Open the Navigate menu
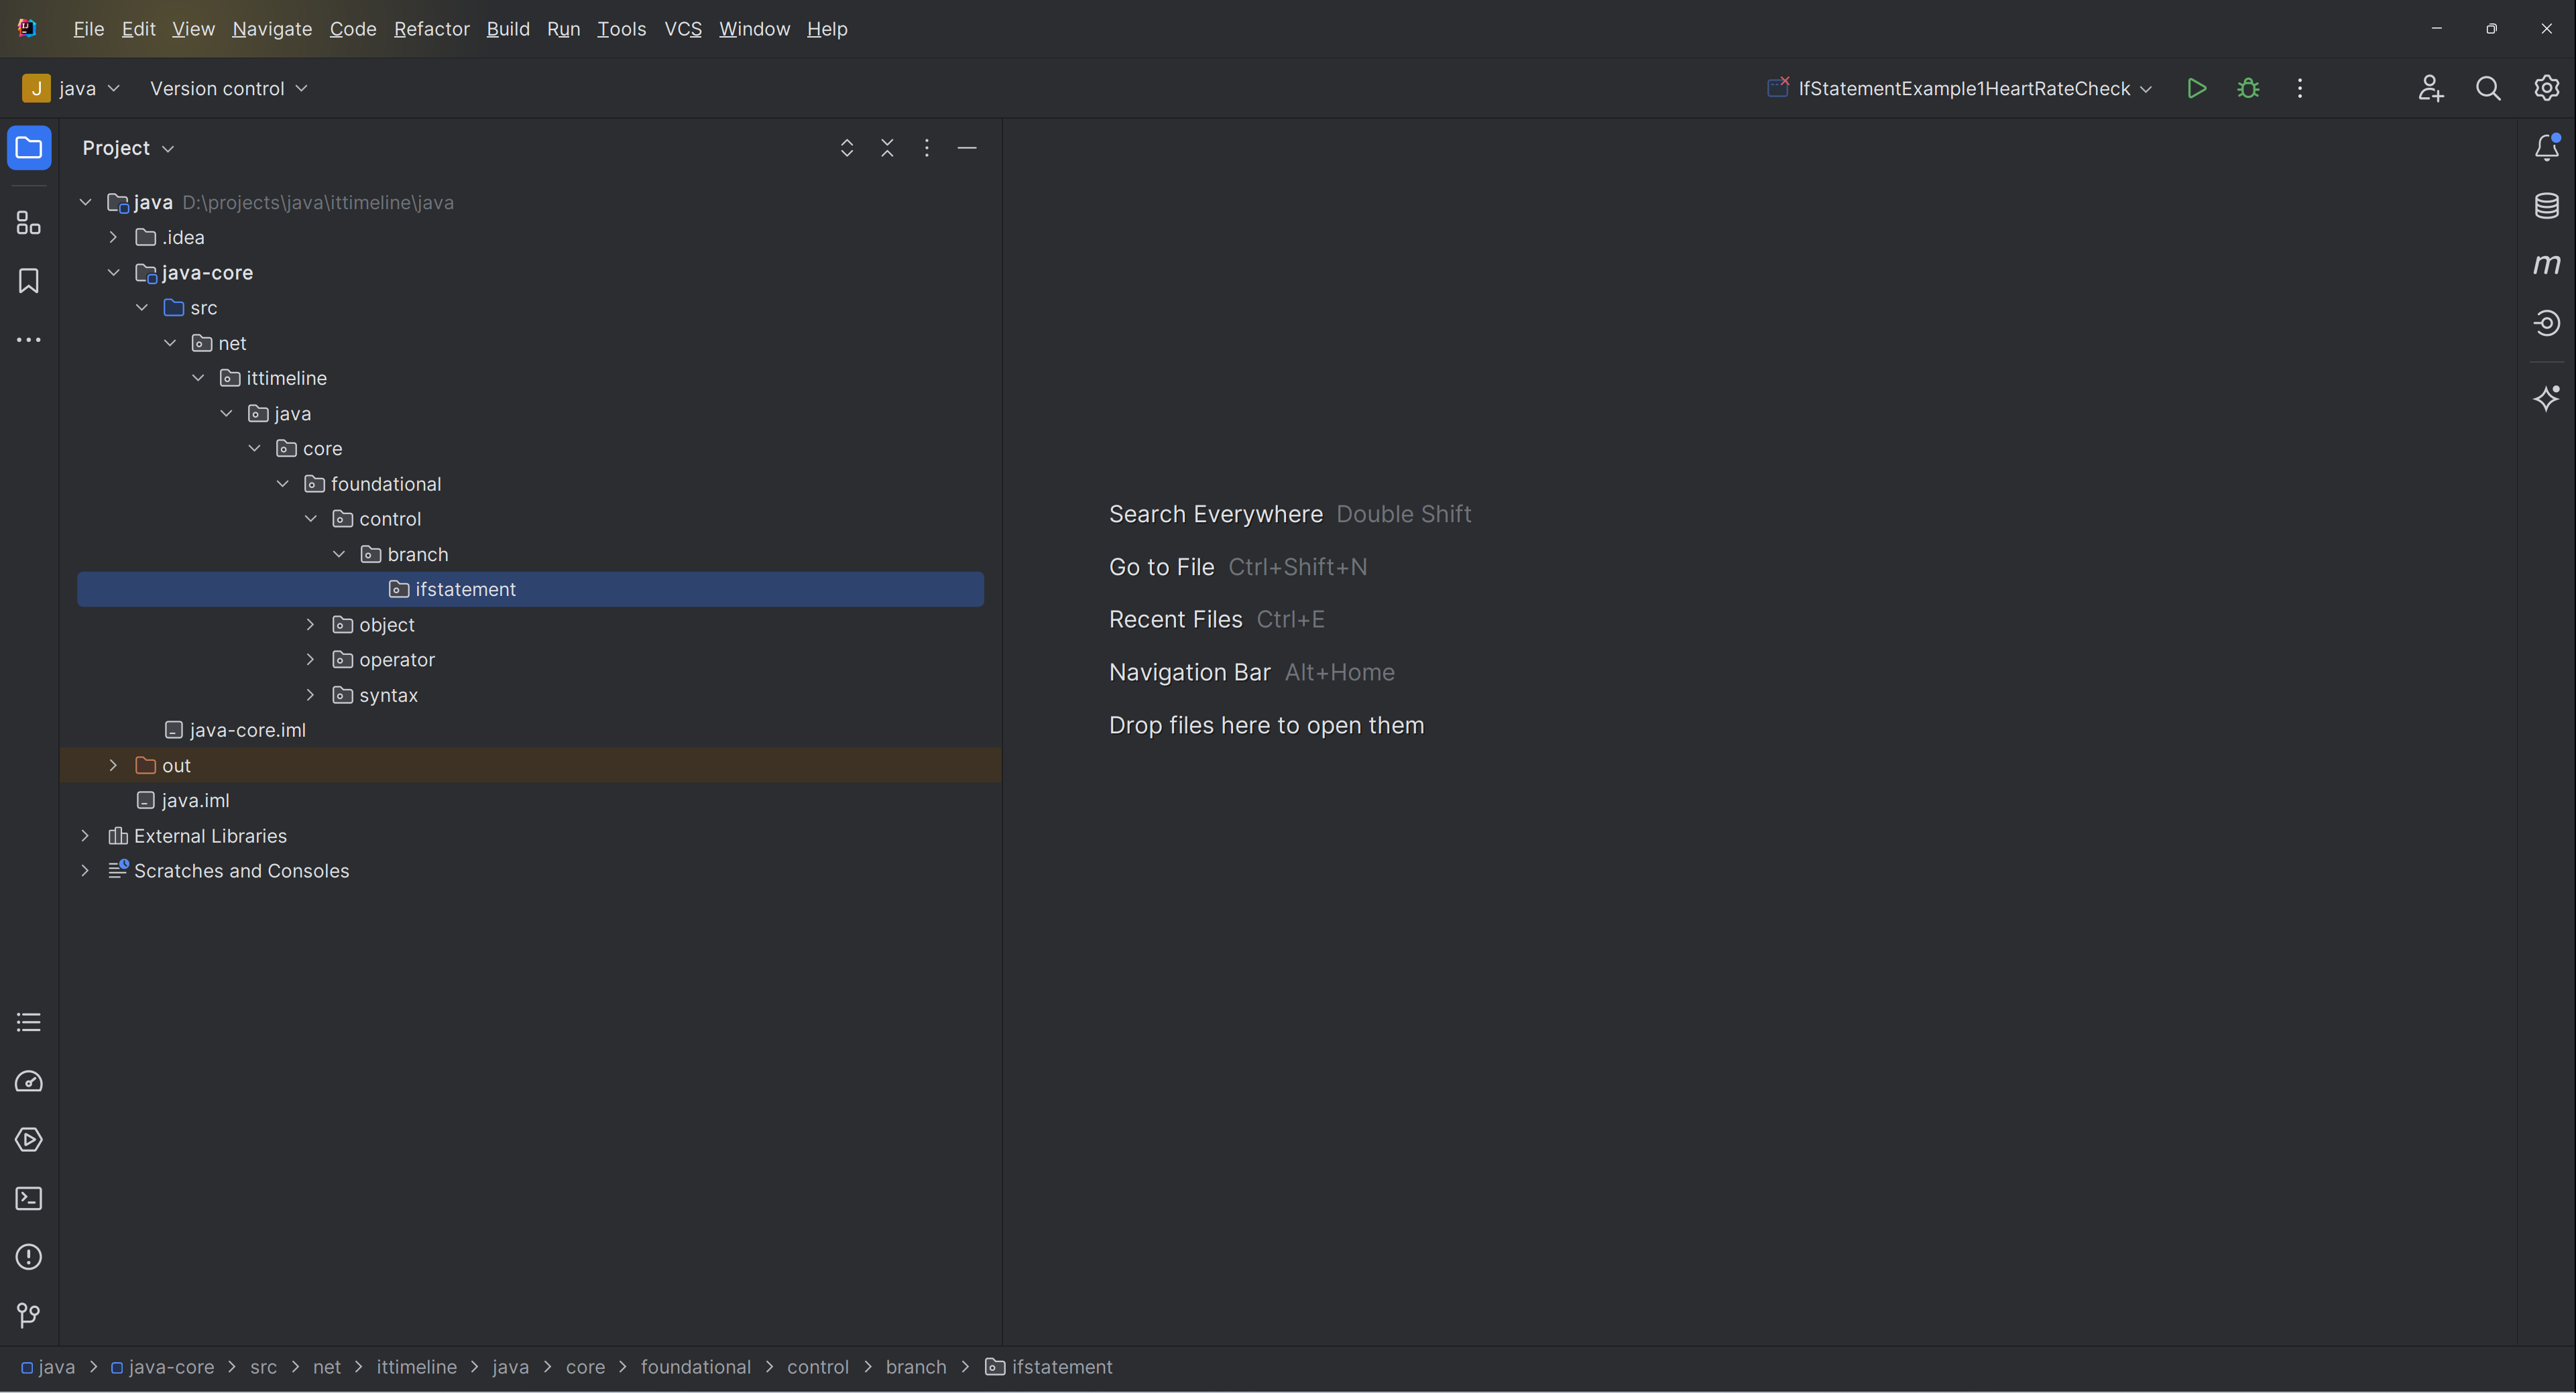The width and height of the screenshot is (2576, 1393). 272,29
